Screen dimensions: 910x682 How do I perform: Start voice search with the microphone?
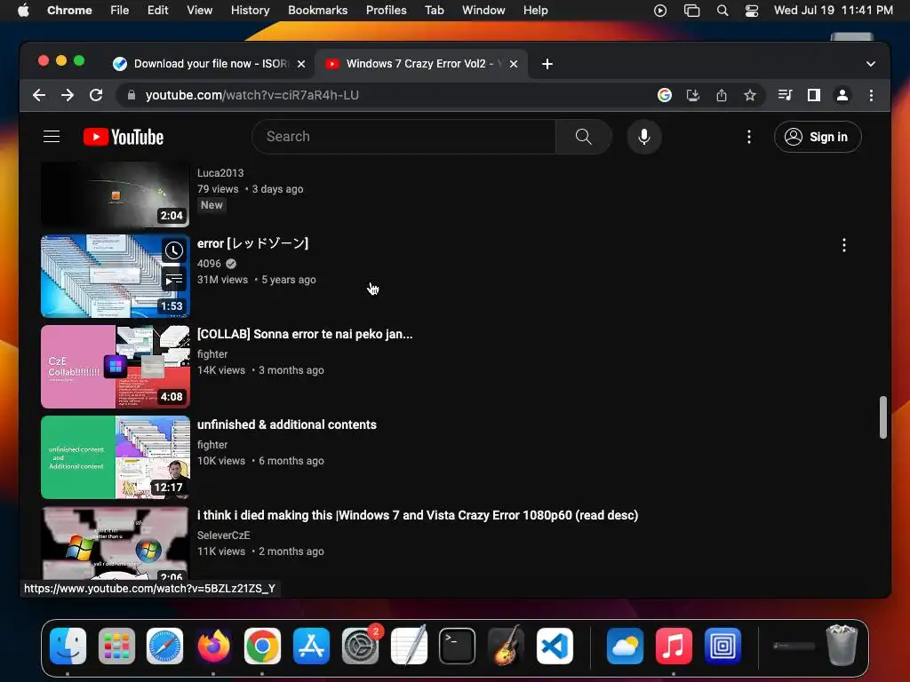coord(643,137)
